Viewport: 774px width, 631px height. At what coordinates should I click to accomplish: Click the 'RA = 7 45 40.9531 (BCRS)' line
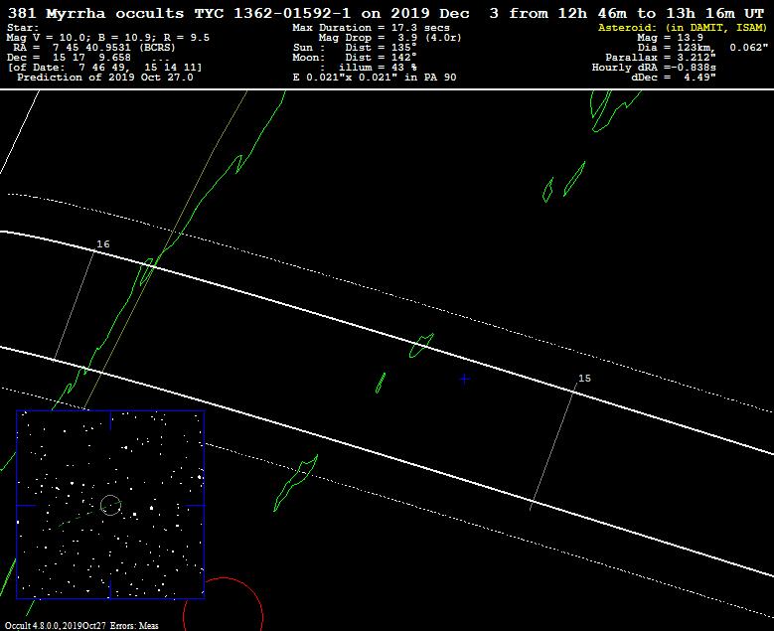coord(93,48)
